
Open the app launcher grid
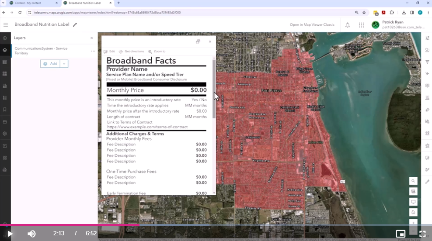[362, 25]
